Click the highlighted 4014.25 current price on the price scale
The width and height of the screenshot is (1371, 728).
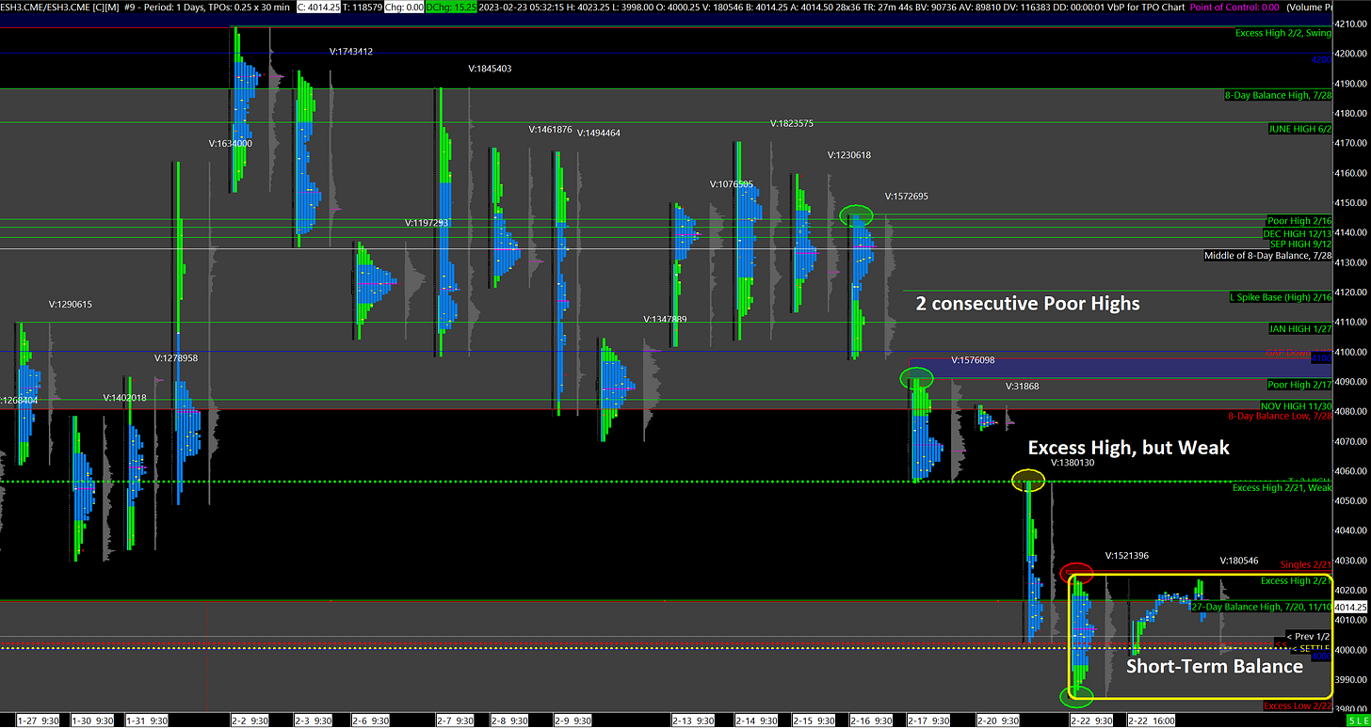click(1352, 608)
